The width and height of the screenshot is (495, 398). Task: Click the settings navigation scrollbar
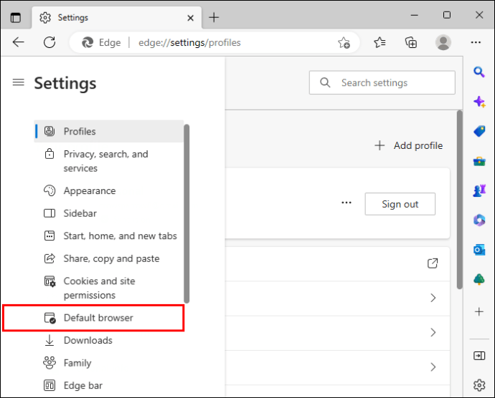(x=187, y=213)
